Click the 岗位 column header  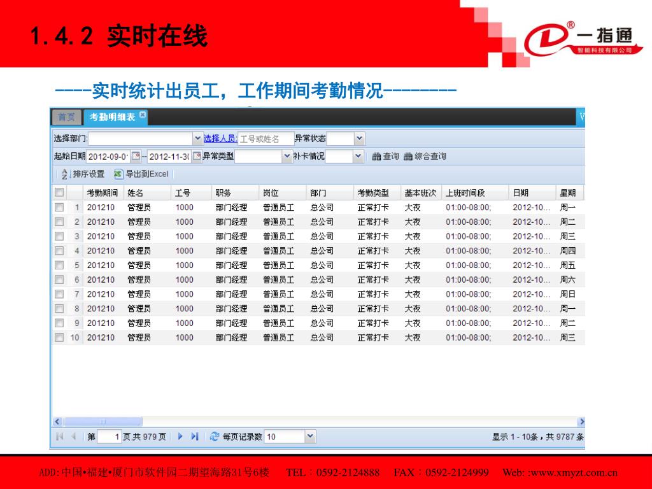(283, 192)
